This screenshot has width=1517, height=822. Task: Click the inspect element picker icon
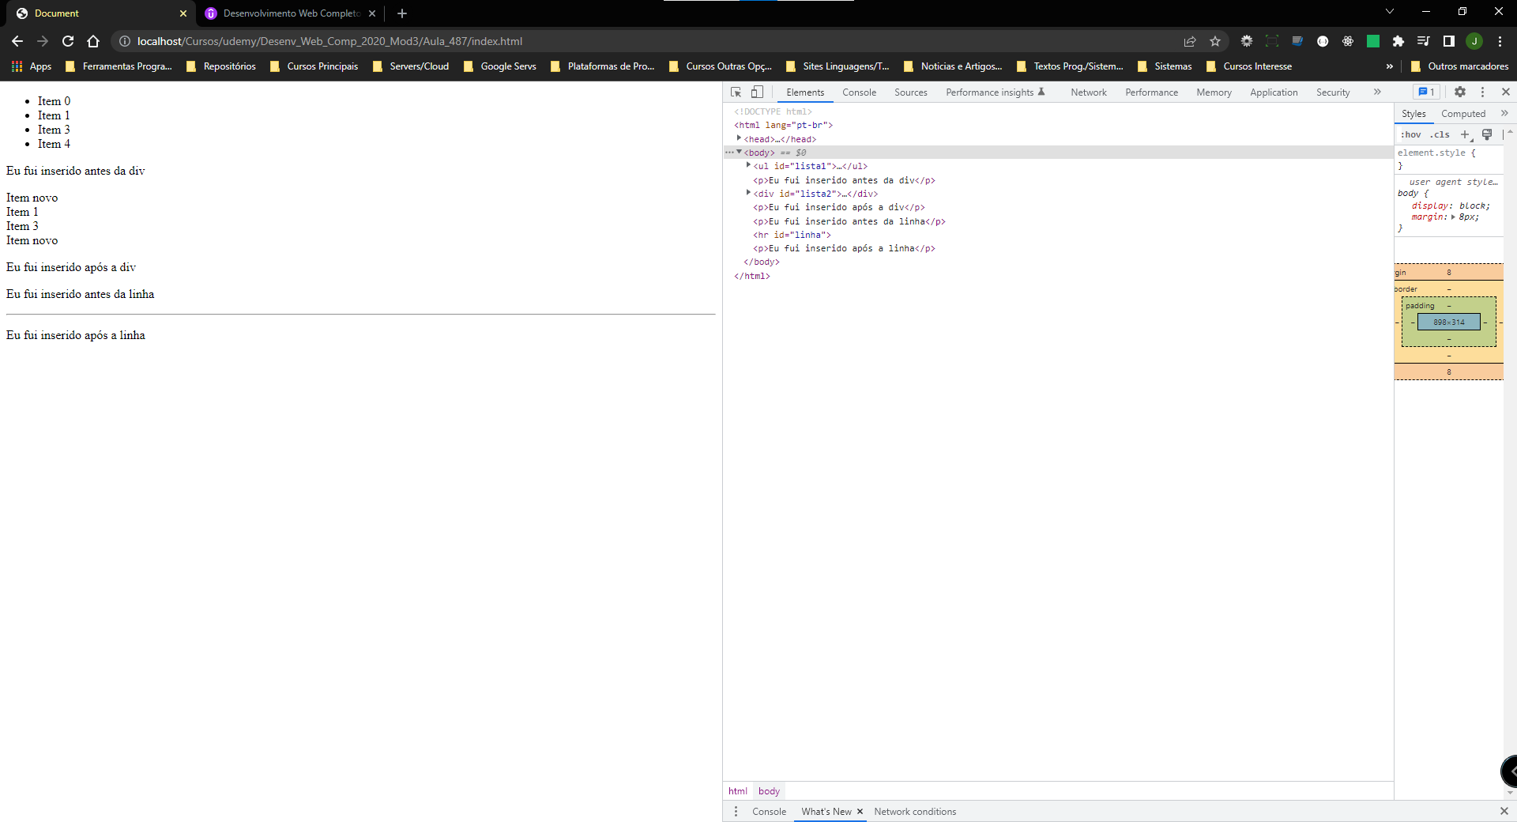(x=736, y=92)
